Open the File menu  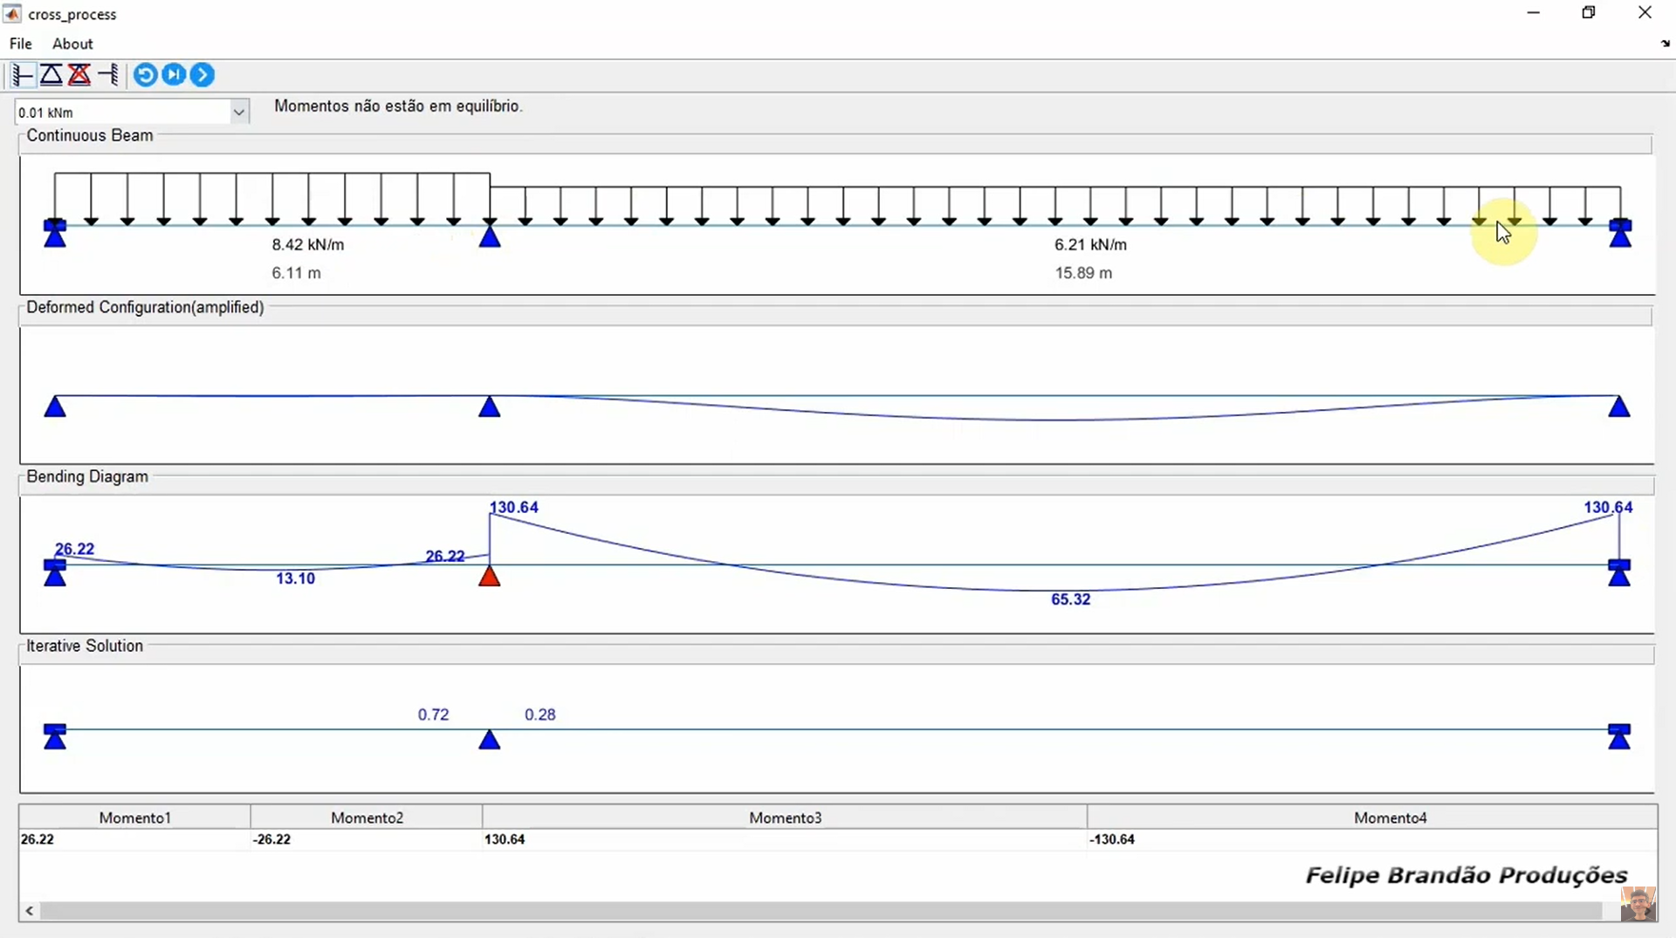click(20, 44)
